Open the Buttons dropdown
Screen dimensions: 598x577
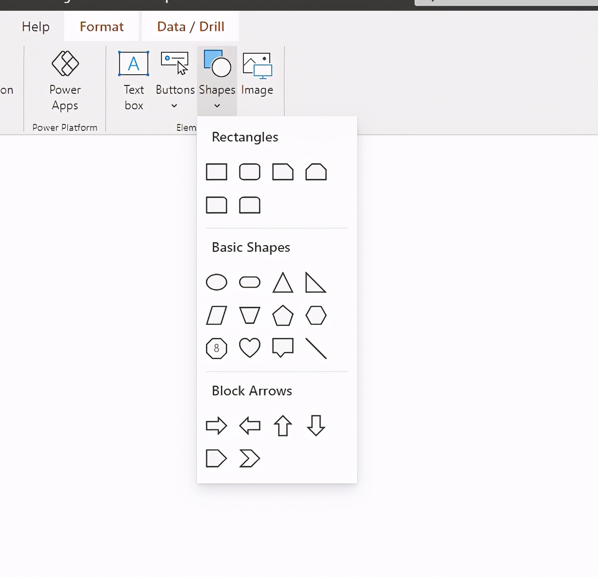pos(174,105)
